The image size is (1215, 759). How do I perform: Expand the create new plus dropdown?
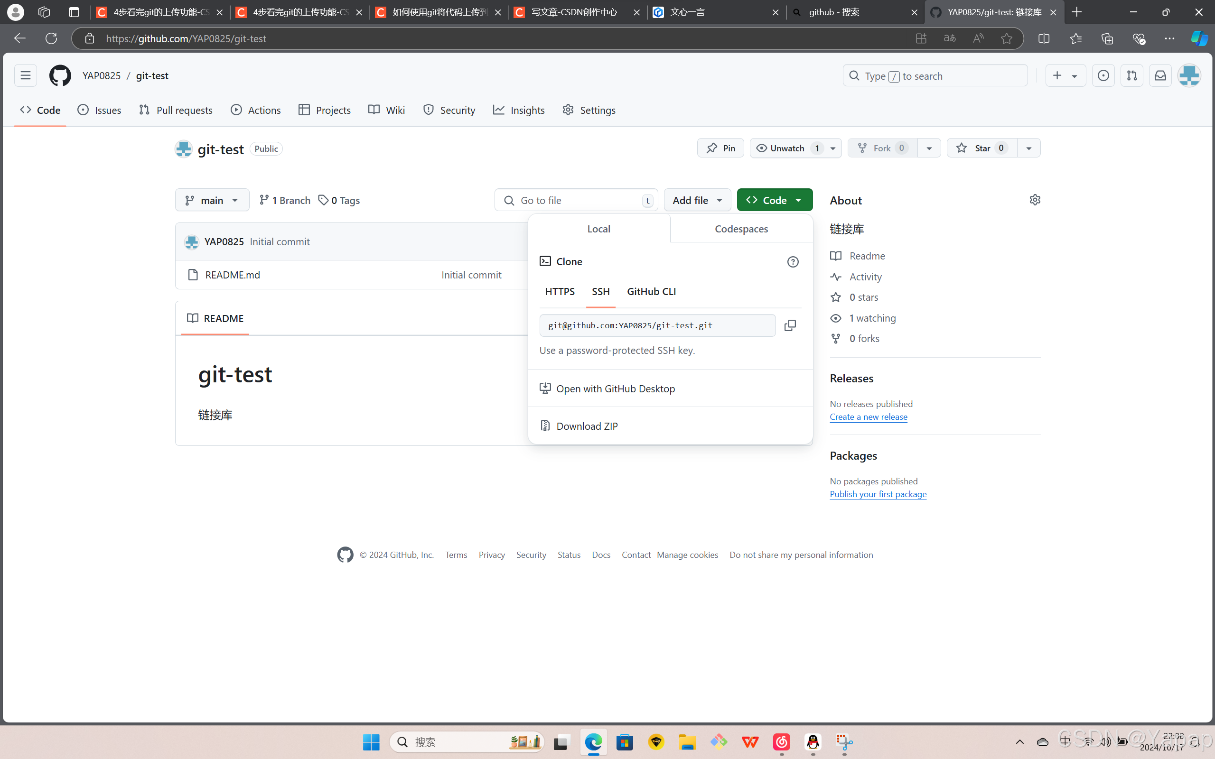pyautogui.click(x=1065, y=75)
